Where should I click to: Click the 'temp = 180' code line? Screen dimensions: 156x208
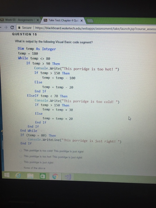pyautogui.click(x=28, y=53)
